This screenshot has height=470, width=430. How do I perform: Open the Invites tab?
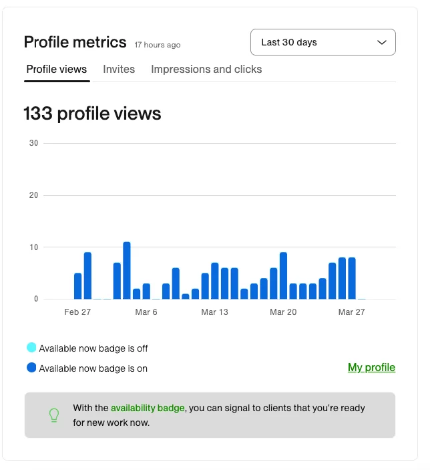tap(119, 70)
